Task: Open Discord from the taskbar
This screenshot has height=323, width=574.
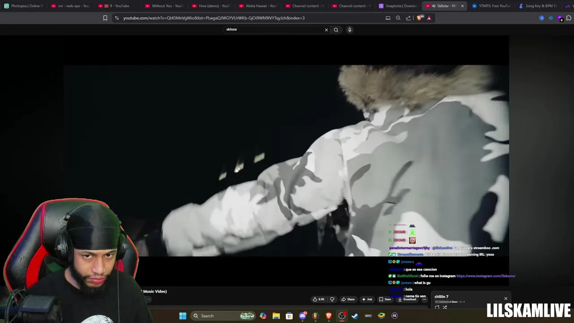Action: [303, 316]
